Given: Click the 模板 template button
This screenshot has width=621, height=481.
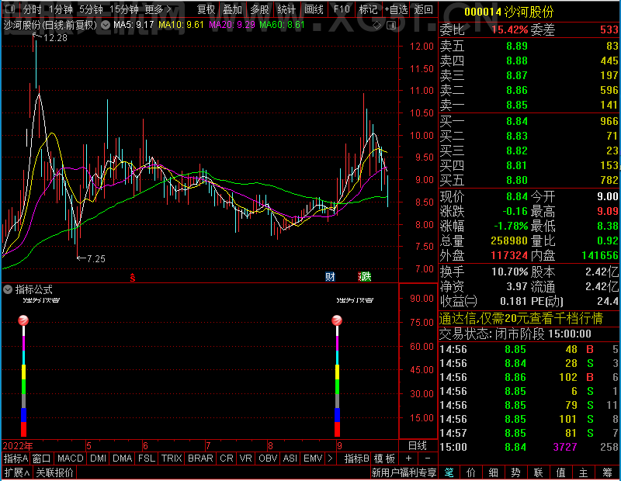Looking at the screenshot, I should [384, 459].
